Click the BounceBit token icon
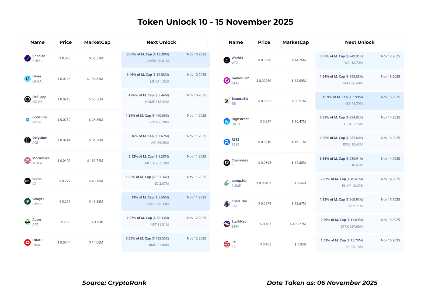 point(227,101)
